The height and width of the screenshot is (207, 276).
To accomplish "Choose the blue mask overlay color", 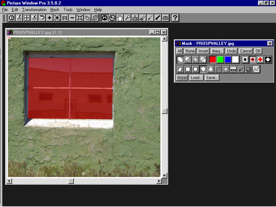I will click(228, 60).
